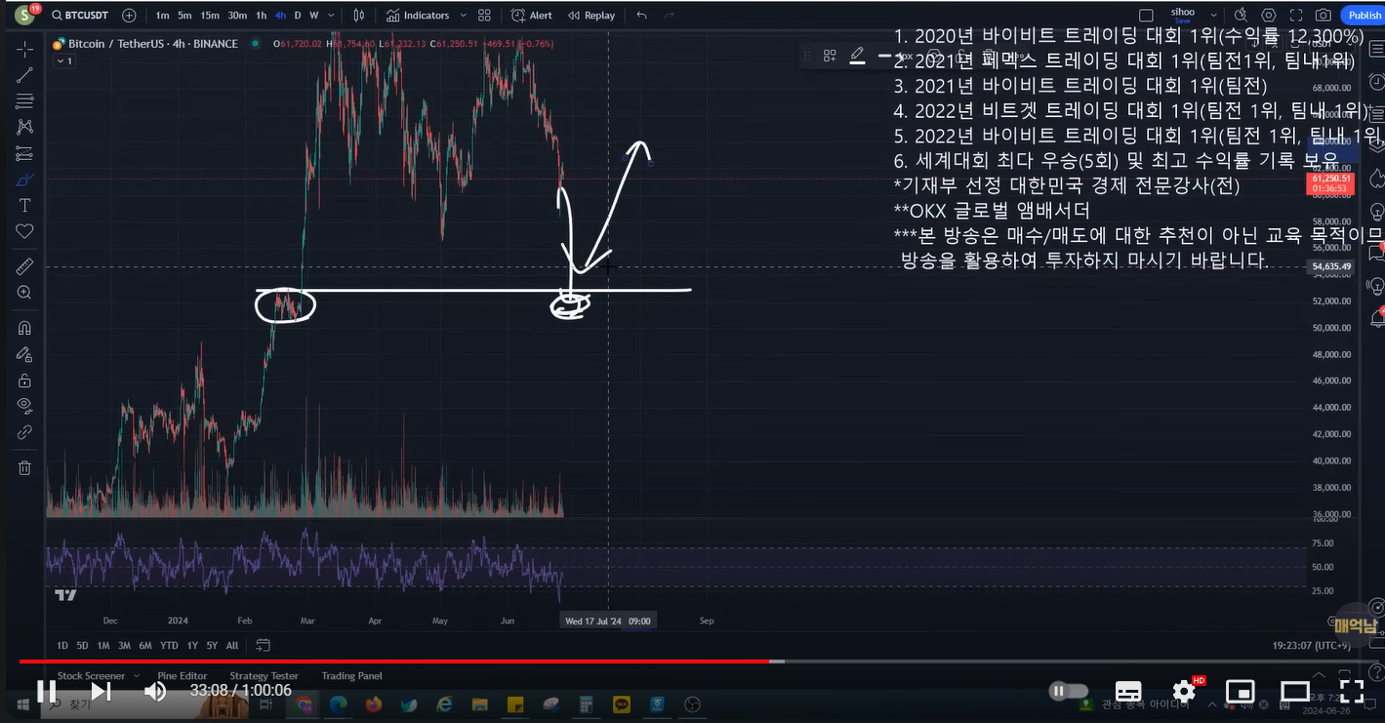1385x723 pixels.
Task: Select the 6M date range
Action: click(144, 646)
